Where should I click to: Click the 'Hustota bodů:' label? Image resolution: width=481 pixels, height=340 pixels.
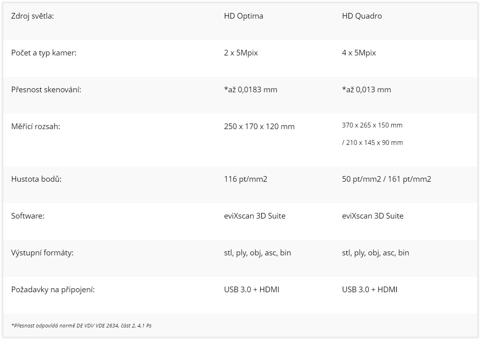pyautogui.click(x=36, y=179)
